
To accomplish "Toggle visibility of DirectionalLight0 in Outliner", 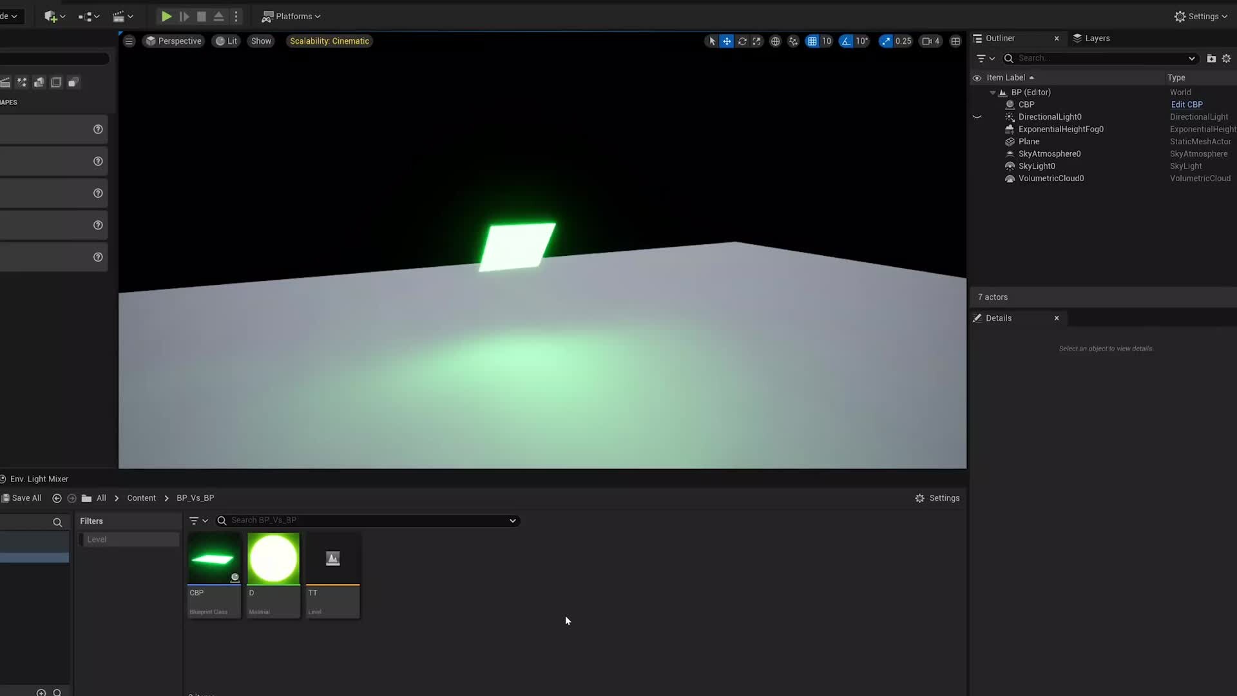I will [x=978, y=117].
